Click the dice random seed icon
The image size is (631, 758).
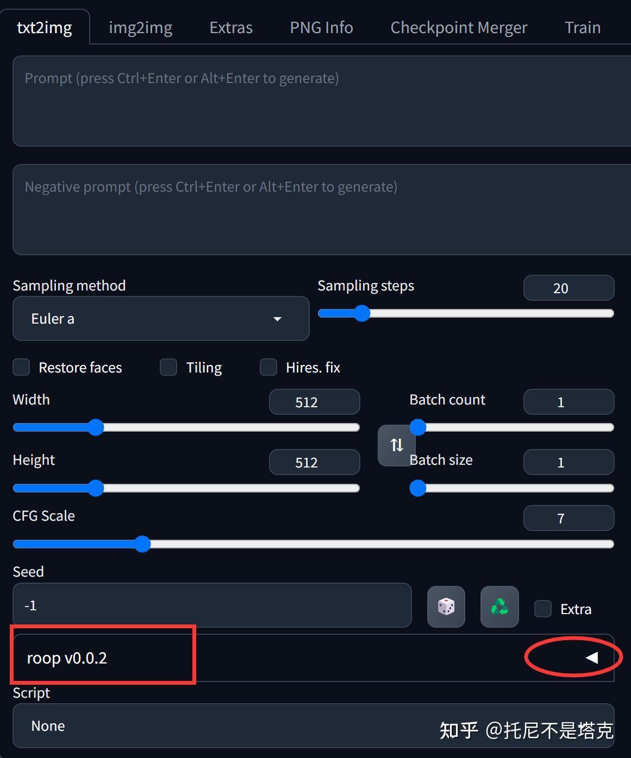(x=446, y=607)
